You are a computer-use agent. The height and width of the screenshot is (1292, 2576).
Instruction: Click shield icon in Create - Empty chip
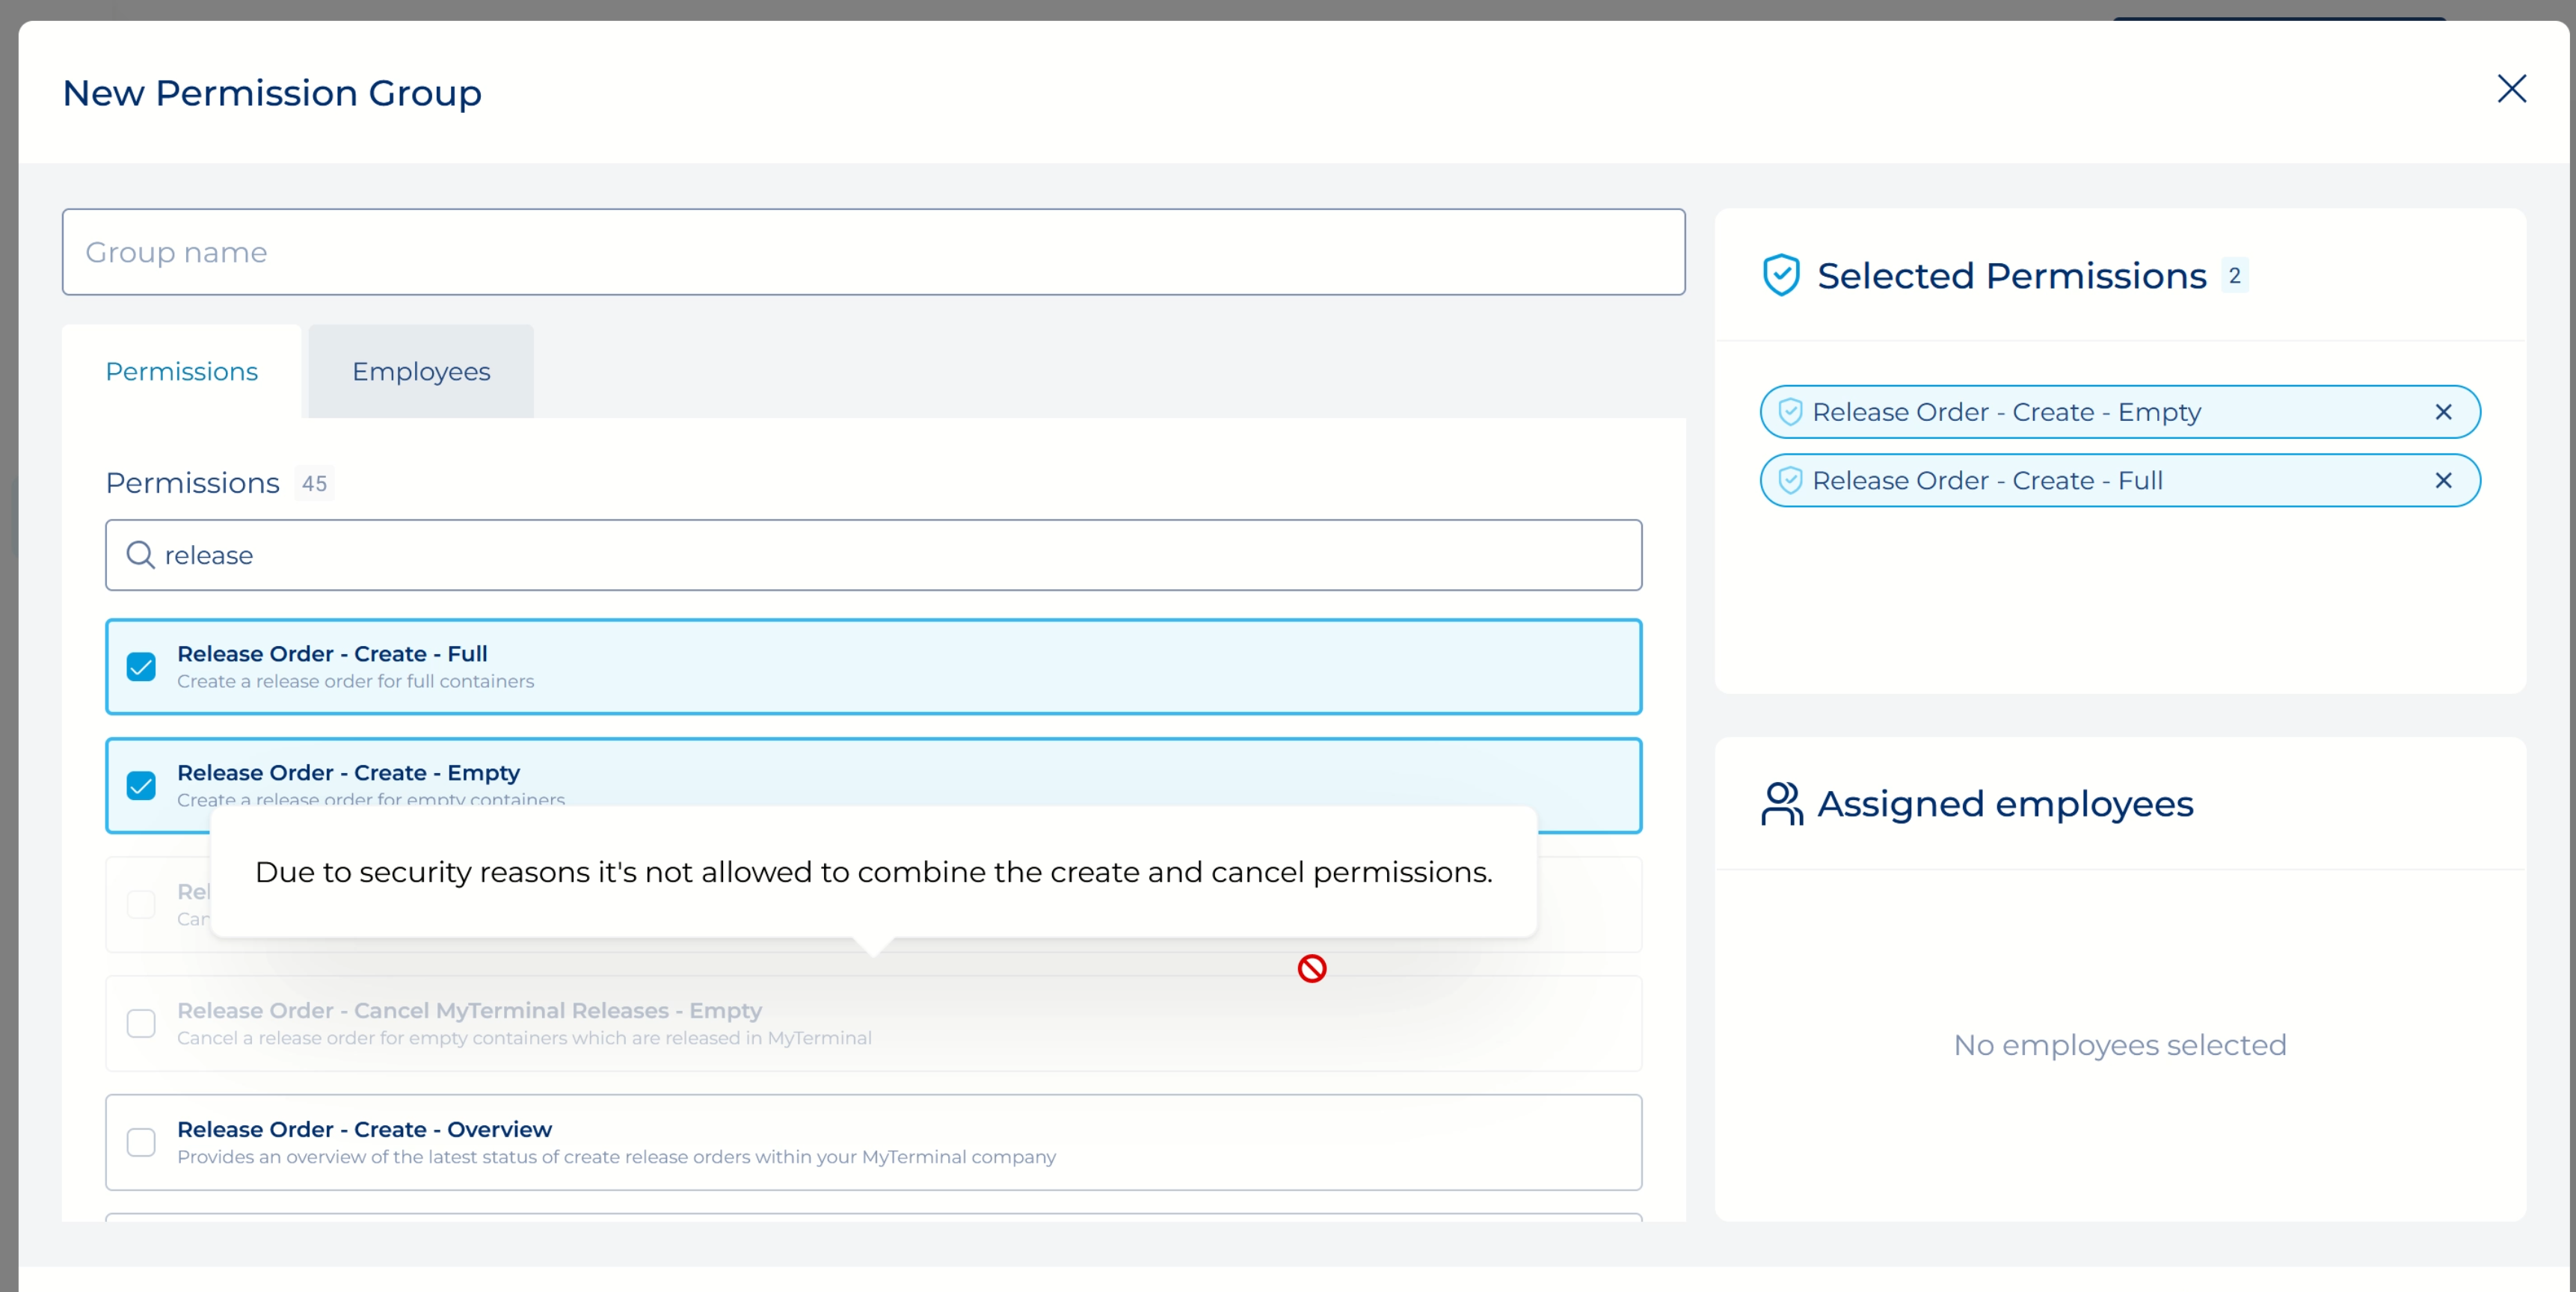coord(1790,412)
